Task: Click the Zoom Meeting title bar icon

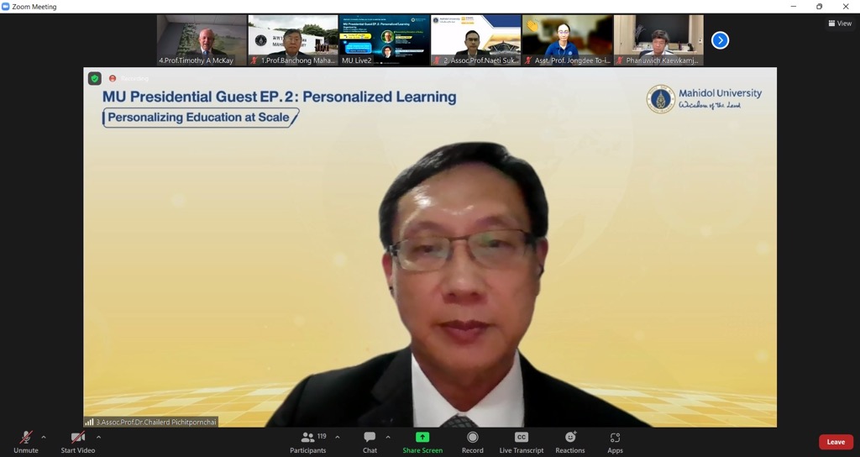Action: (6, 7)
